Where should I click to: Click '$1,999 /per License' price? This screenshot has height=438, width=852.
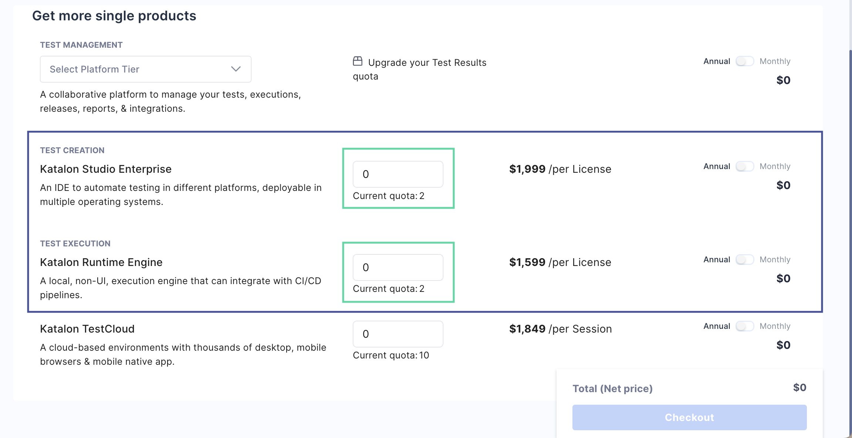coord(560,169)
